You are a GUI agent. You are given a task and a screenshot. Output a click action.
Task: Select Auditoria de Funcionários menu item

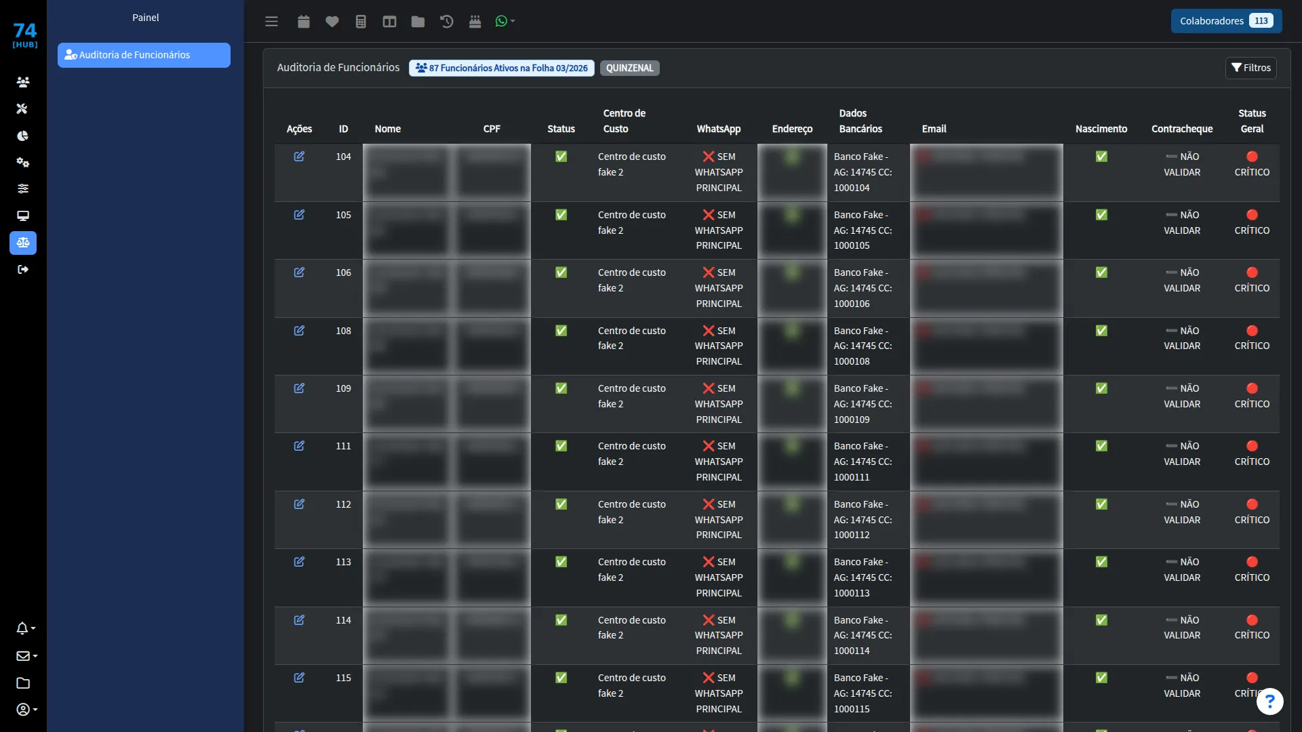(x=144, y=55)
